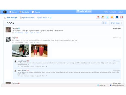Click the Twitter account icon
The image size is (126, 95).
tap(107, 17)
